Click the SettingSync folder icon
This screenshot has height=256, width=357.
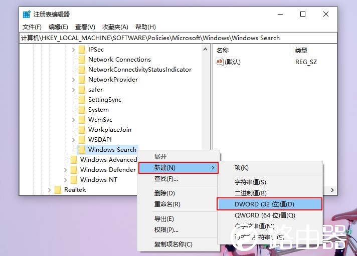(x=82, y=99)
